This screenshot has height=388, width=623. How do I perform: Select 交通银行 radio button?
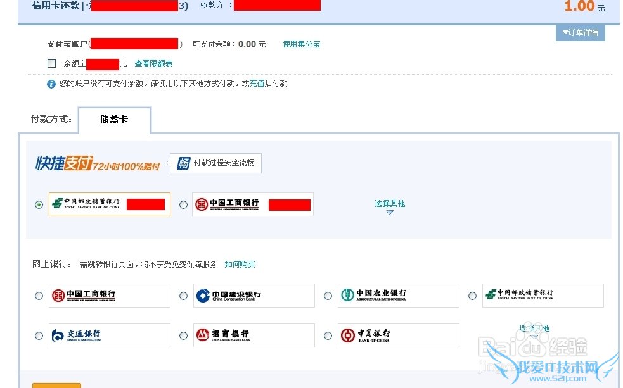point(39,335)
